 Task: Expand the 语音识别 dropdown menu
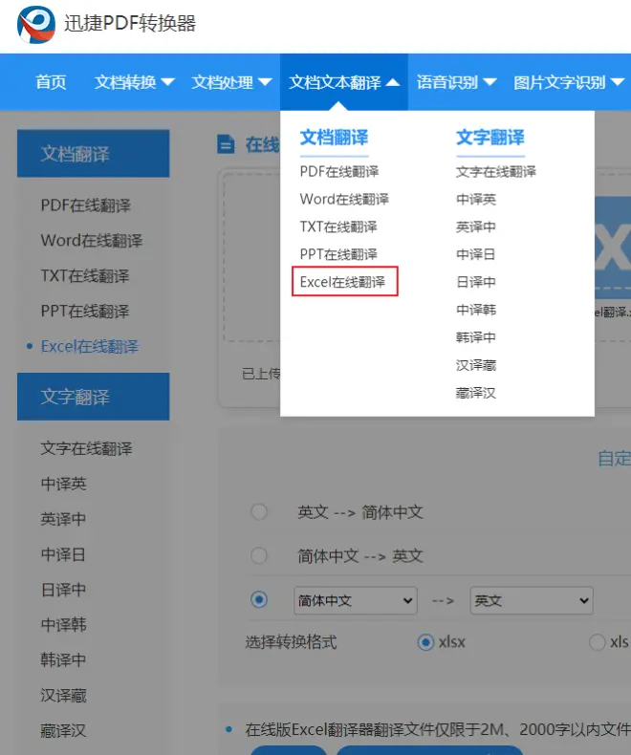[x=457, y=82]
